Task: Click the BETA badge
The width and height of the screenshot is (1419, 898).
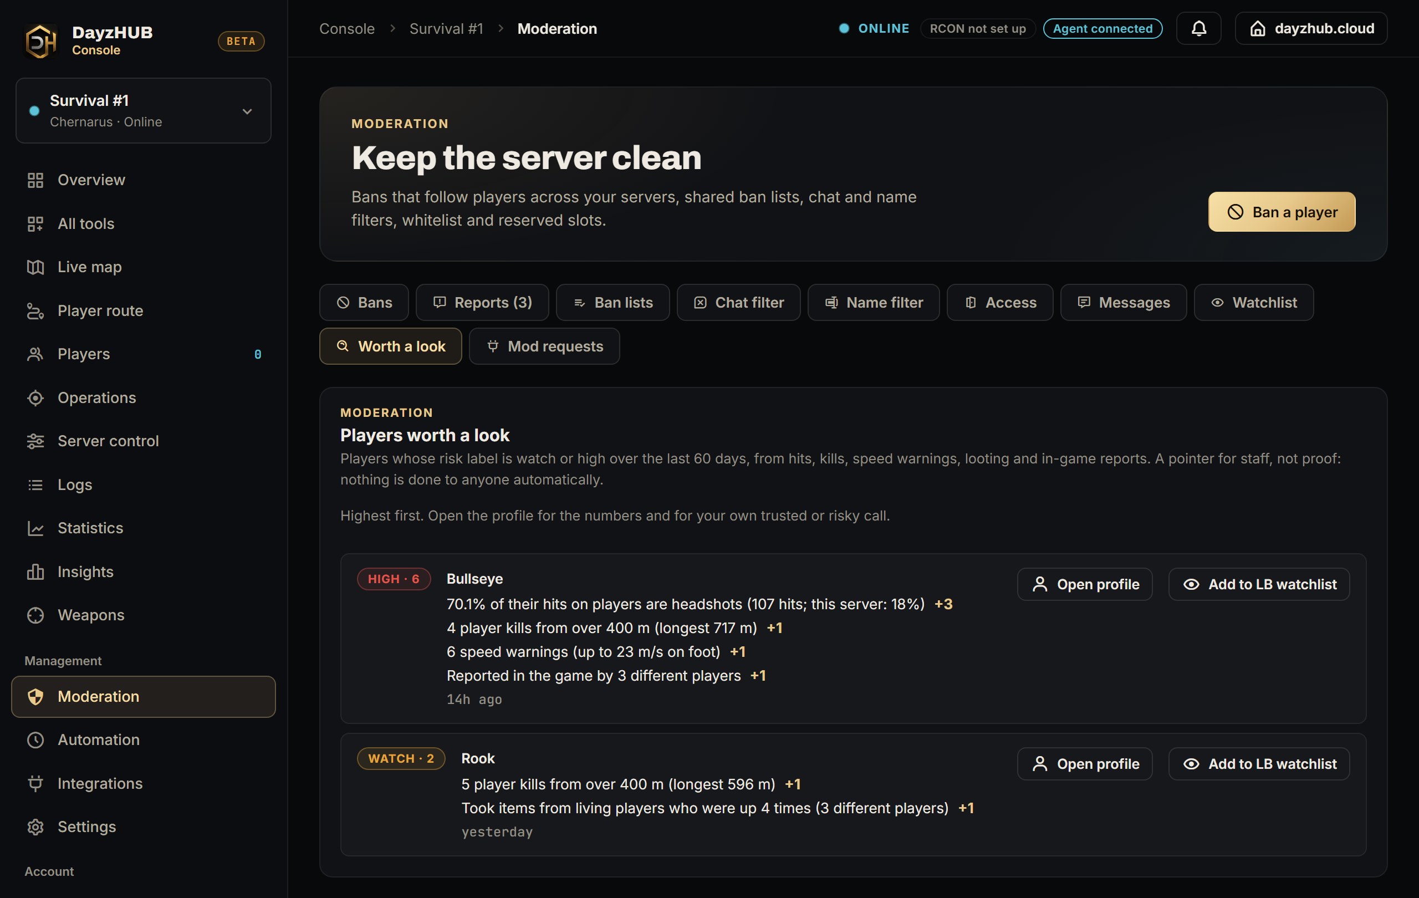Action: (x=241, y=40)
